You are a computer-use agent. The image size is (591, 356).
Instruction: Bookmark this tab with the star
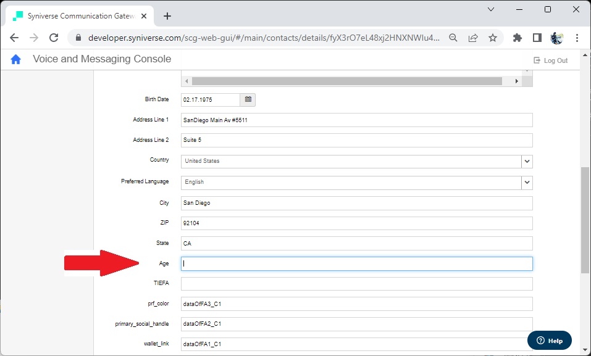tap(493, 38)
